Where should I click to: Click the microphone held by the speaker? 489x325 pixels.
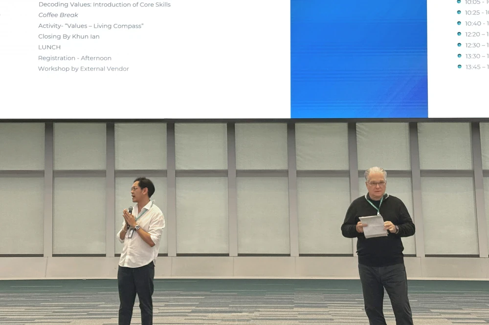[130, 211]
